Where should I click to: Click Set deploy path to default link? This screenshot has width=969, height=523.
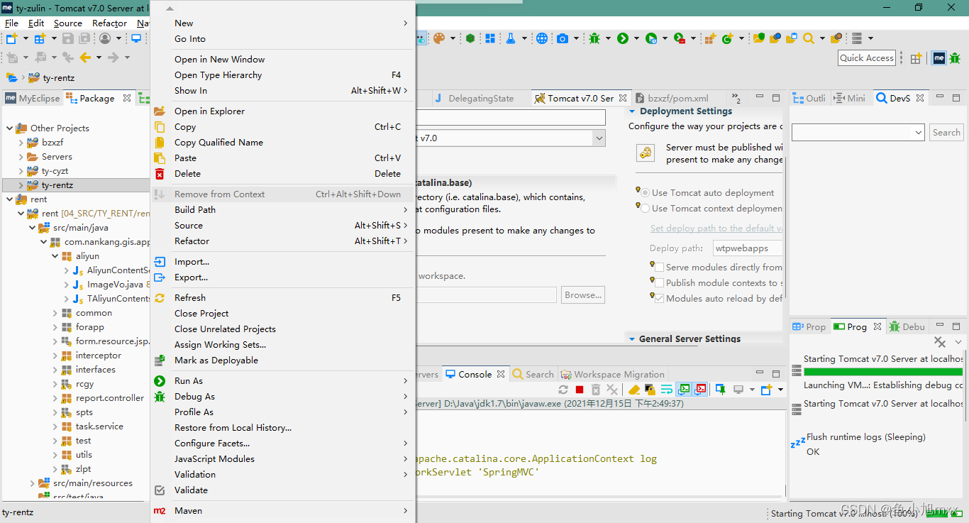pyautogui.click(x=716, y=228)
